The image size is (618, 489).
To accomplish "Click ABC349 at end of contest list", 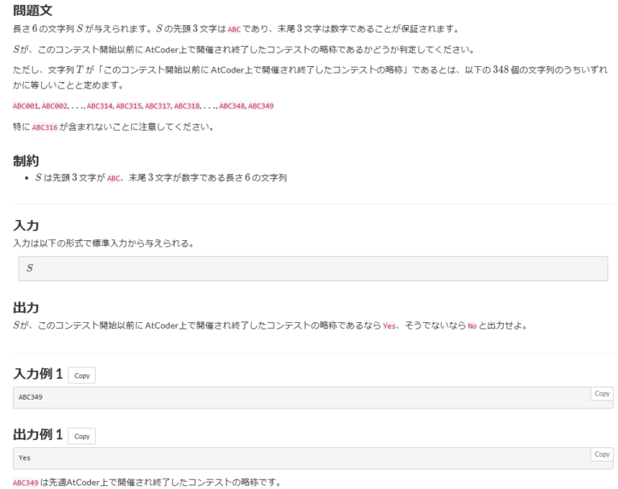I will [x=261, y=106].
